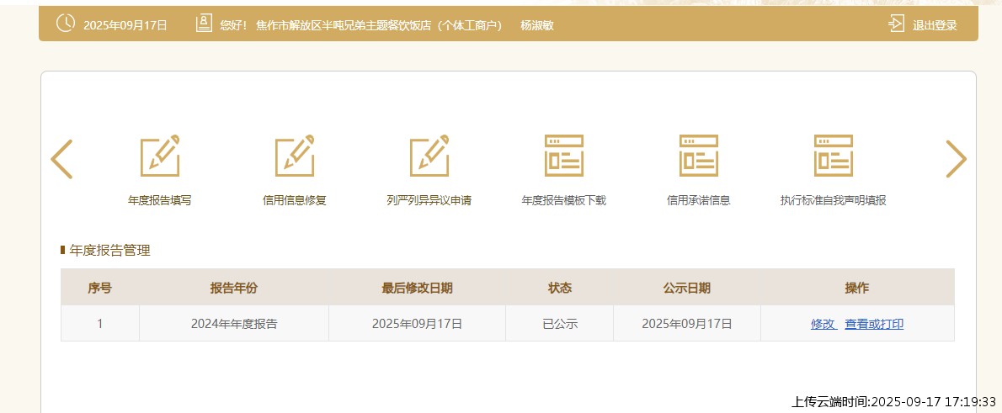This screenshot has width=1002, height=413.
Task: Click the 序号 column header
Action: pyautogui.click(x=99, y=288)
